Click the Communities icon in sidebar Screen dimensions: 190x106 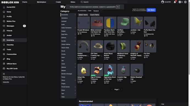point(4,54)
